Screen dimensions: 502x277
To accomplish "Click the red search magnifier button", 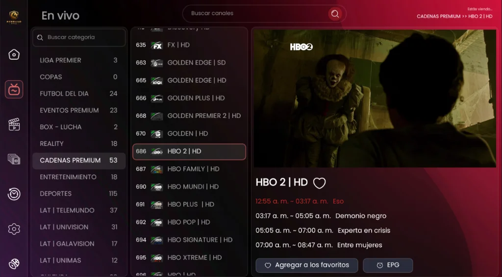I will pos(335,14).
